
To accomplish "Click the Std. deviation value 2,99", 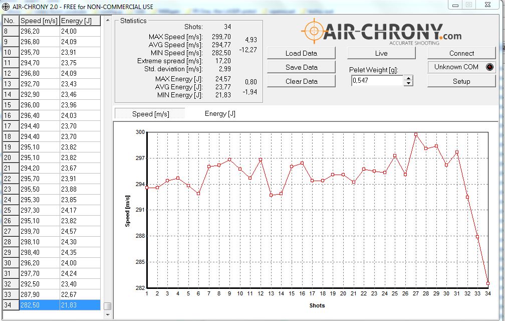I will (x=225, y=69).
